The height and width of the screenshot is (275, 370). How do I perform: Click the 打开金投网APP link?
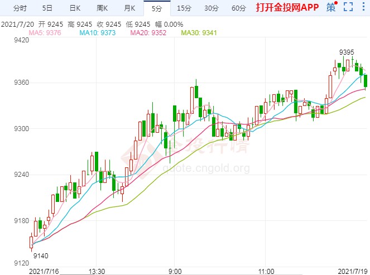(x=287, y=8)
